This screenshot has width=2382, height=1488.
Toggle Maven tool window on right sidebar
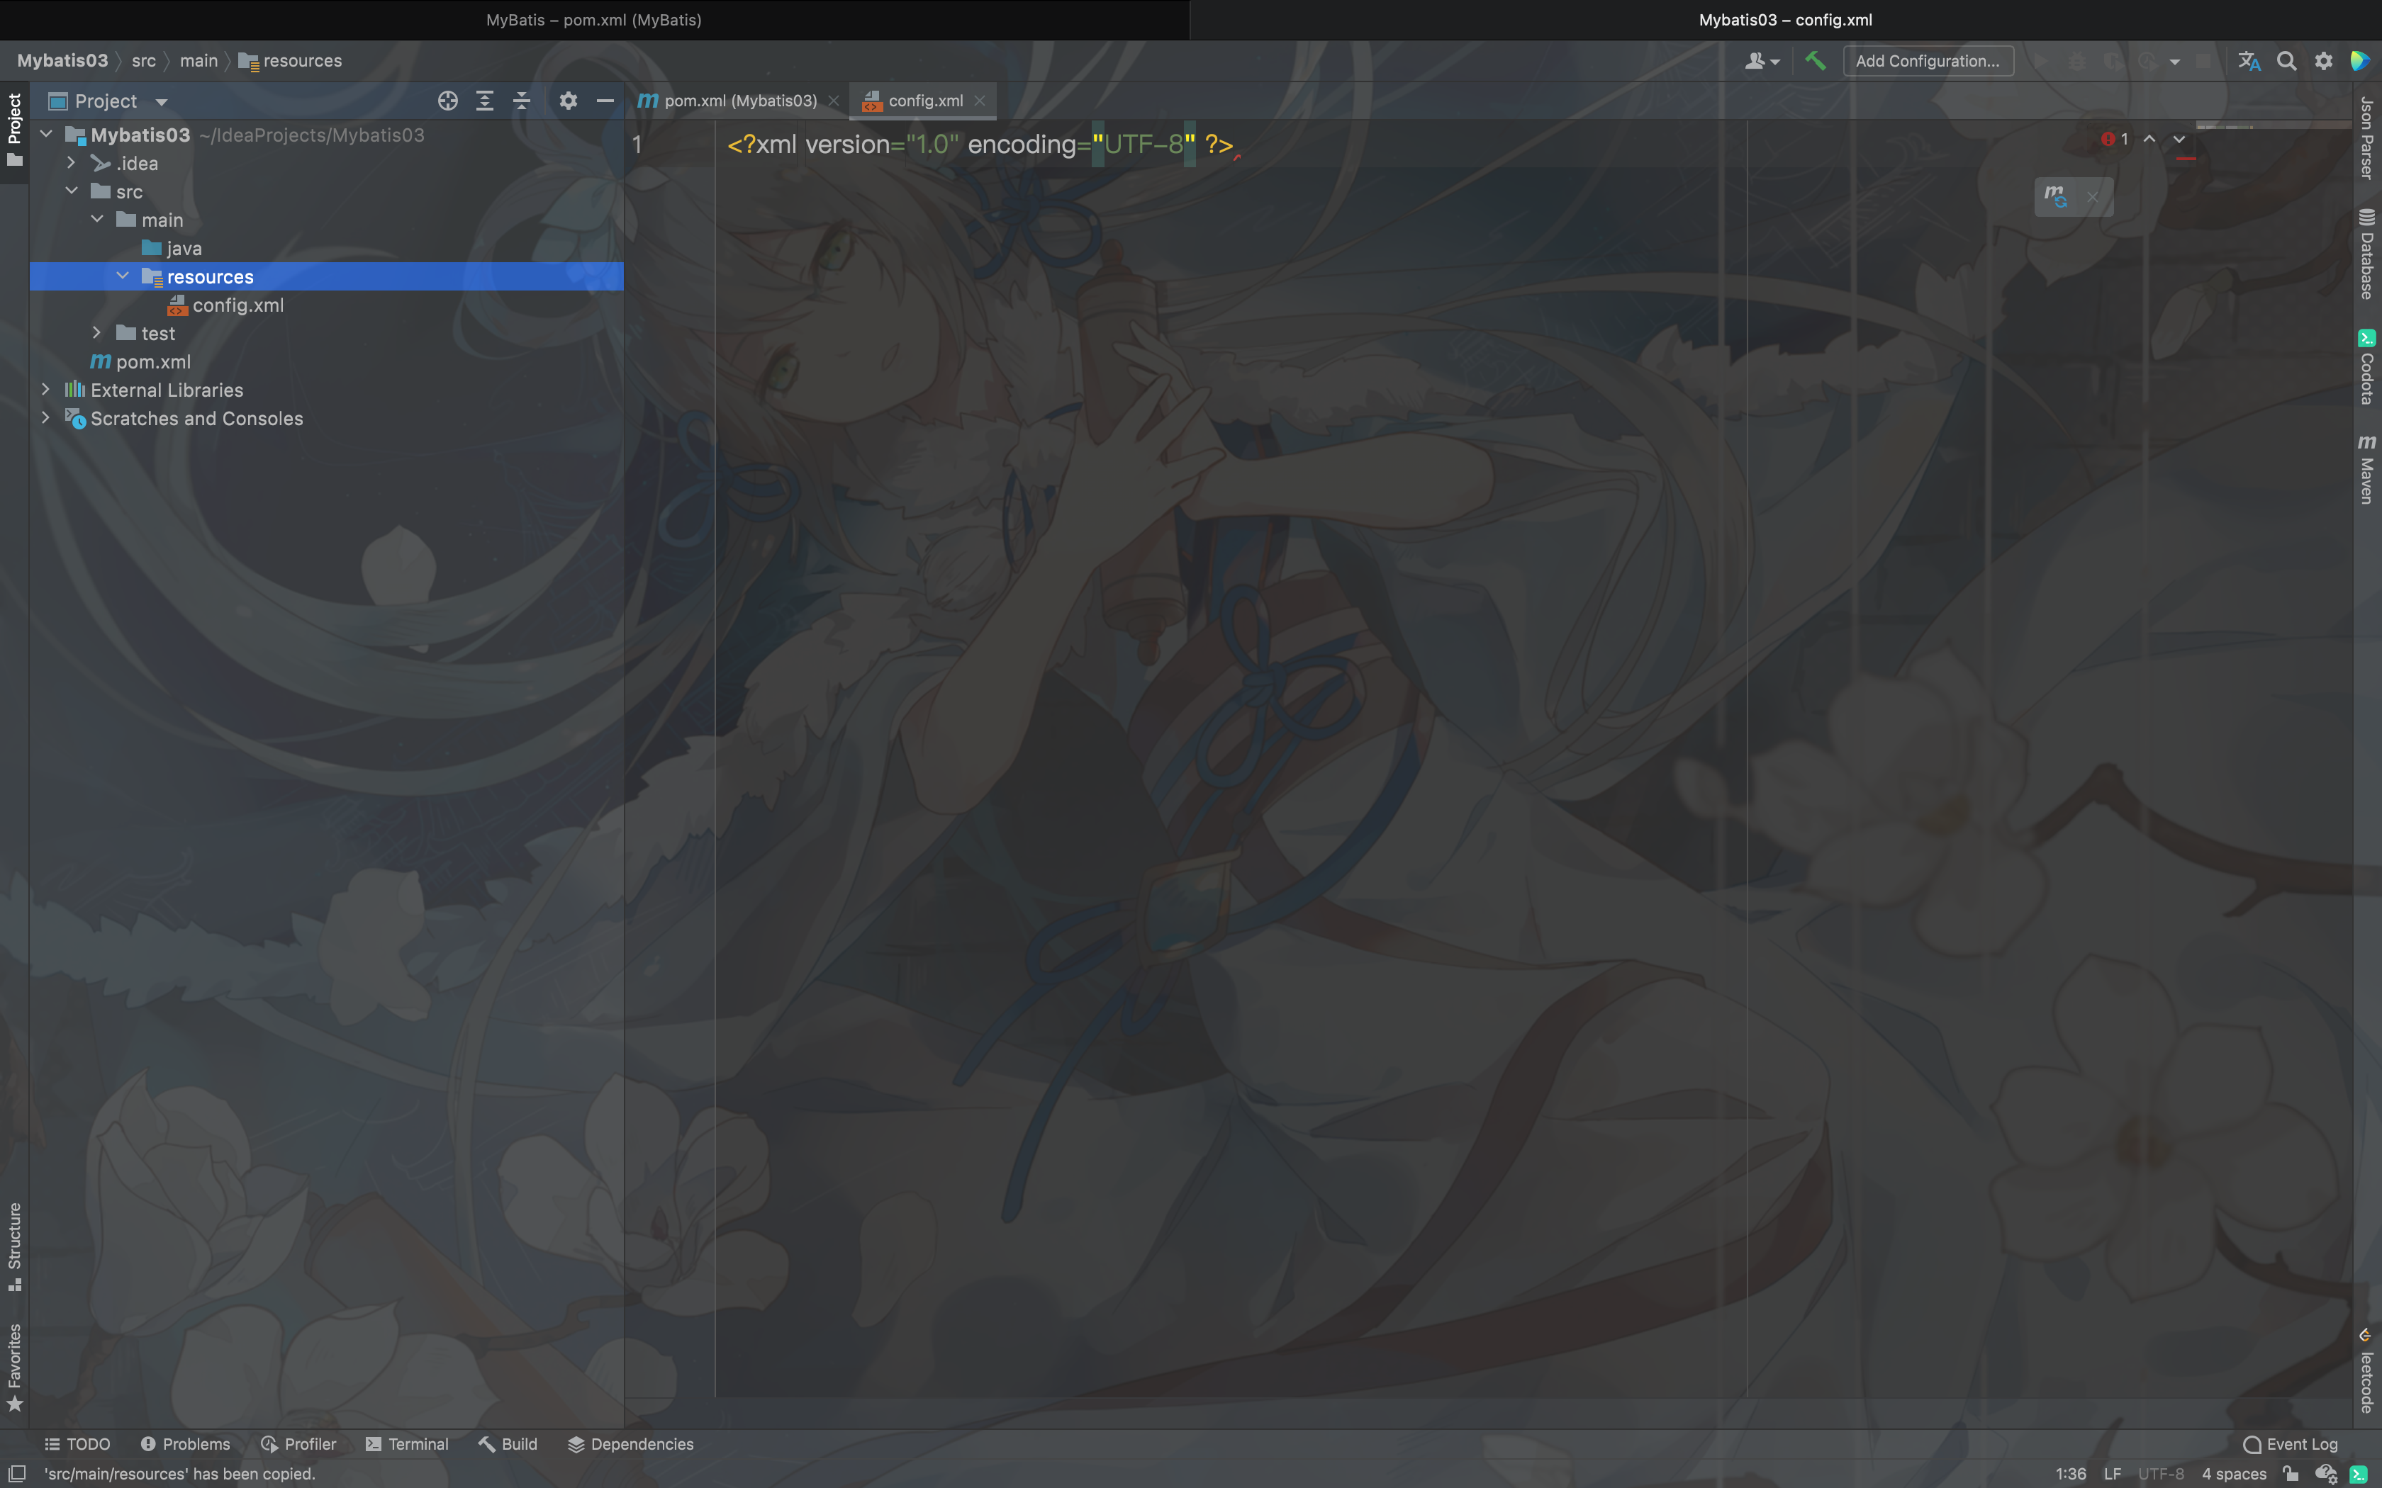(x=2367, y=469)
